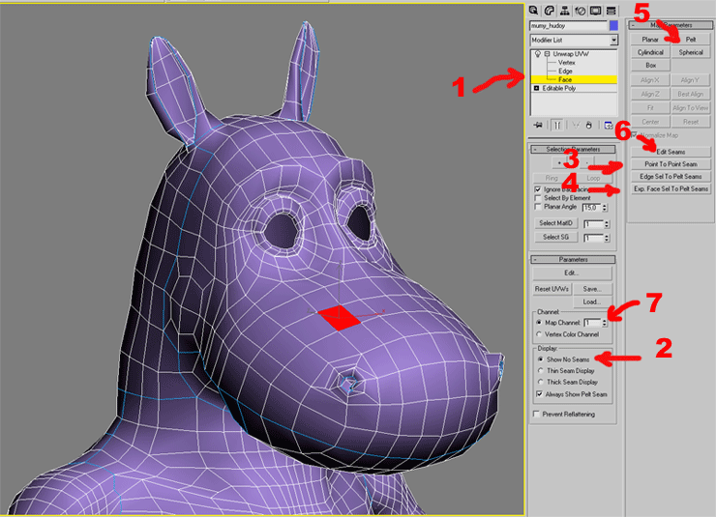This screenshot has height=517, width=716.
Task: Click Configure Modifier Sets icon
Action: pos(610,125)
